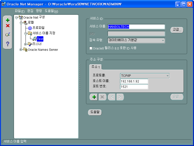The width and height of the screenshot is (194, 146).
Task: Click the dotted vertical splitter between panes
Action: [x=80, y=77]
